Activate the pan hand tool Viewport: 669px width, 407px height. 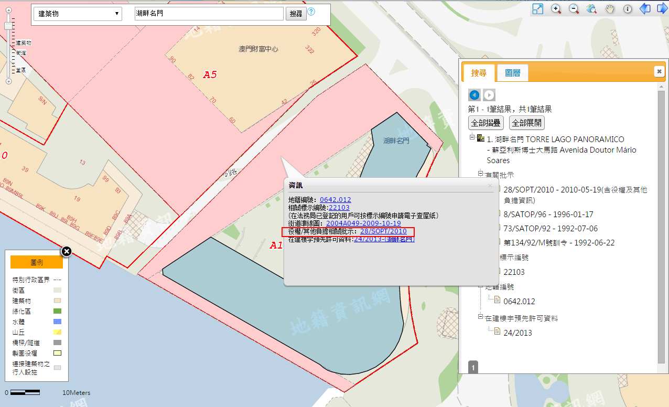tap(610, 9)
